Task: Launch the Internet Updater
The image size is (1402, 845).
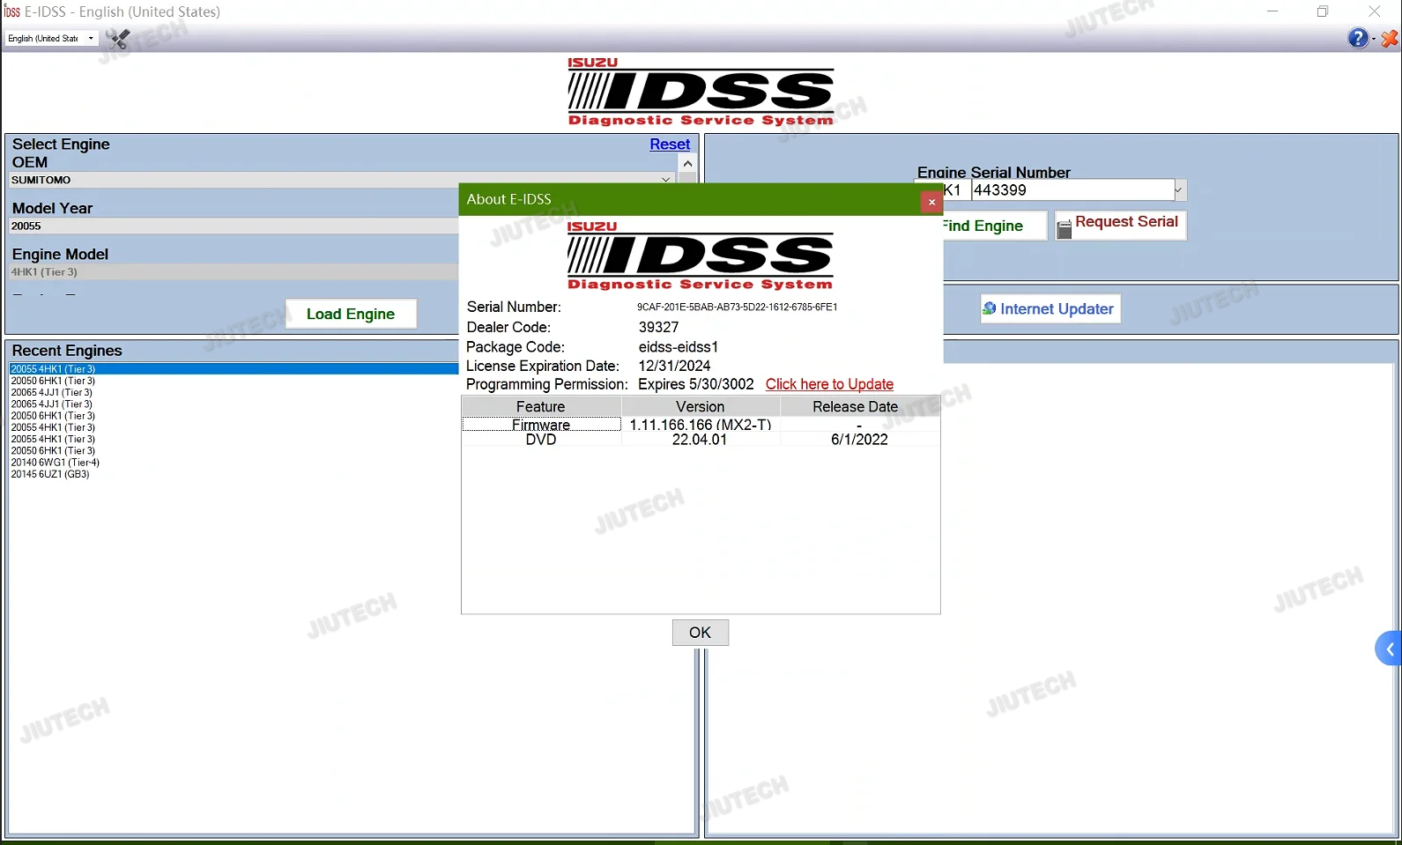Action: (x=1050, y=309)
